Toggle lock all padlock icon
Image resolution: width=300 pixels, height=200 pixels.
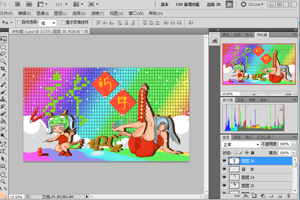(253, 153)
